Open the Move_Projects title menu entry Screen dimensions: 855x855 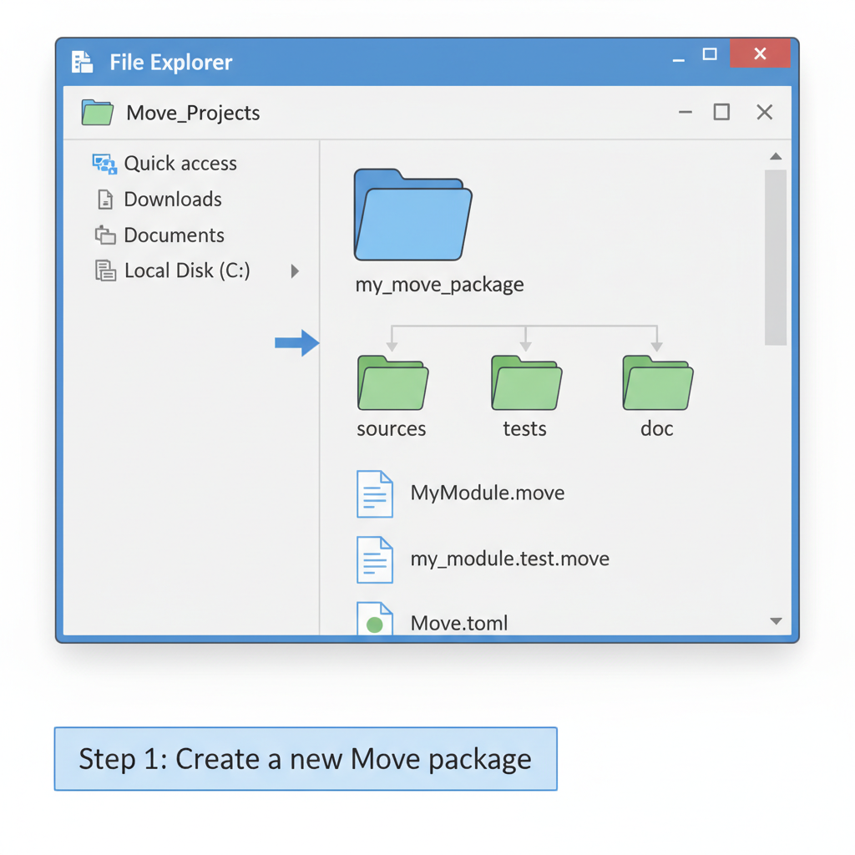pyautogui.click(x=193, y=113)
